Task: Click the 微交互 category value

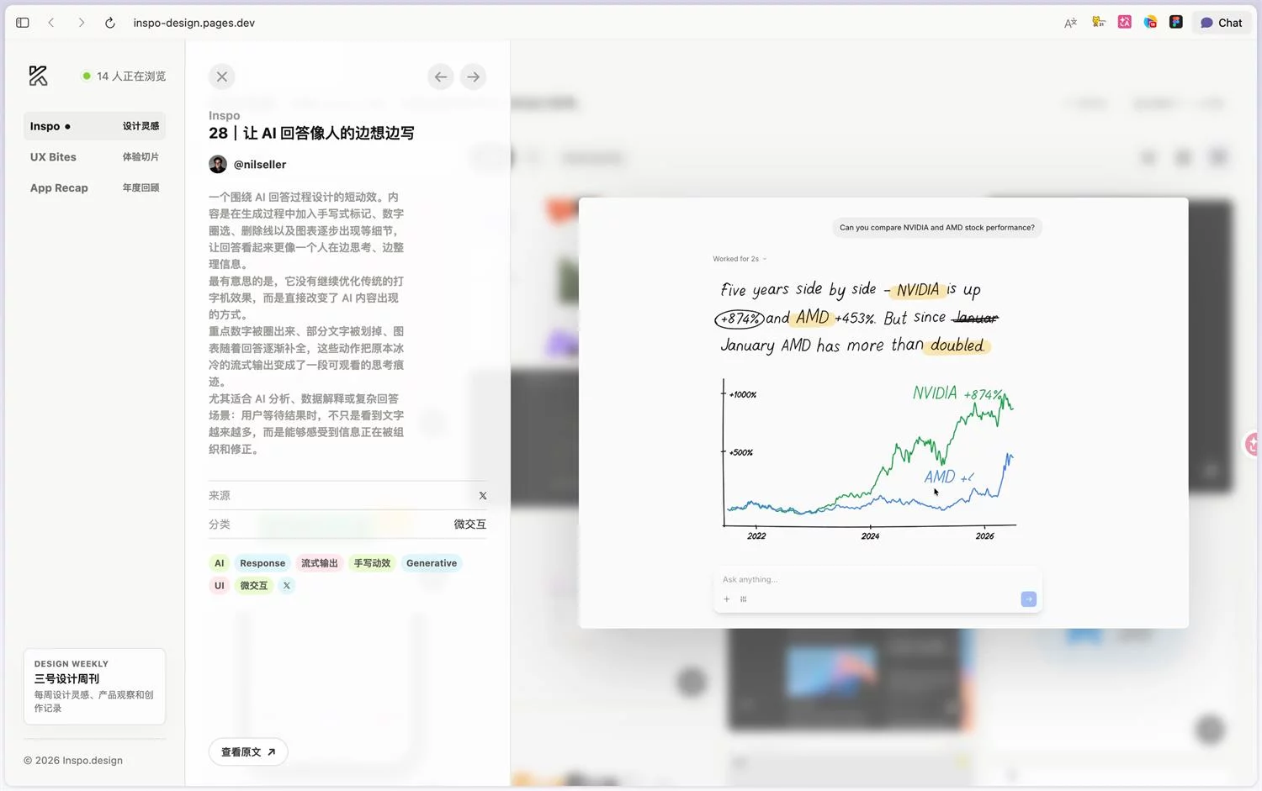Action: [469, 525]
